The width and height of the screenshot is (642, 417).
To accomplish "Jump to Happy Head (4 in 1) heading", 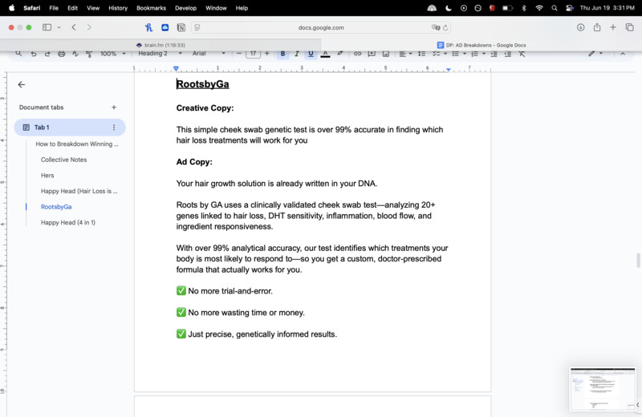I will tap(68, 223).
